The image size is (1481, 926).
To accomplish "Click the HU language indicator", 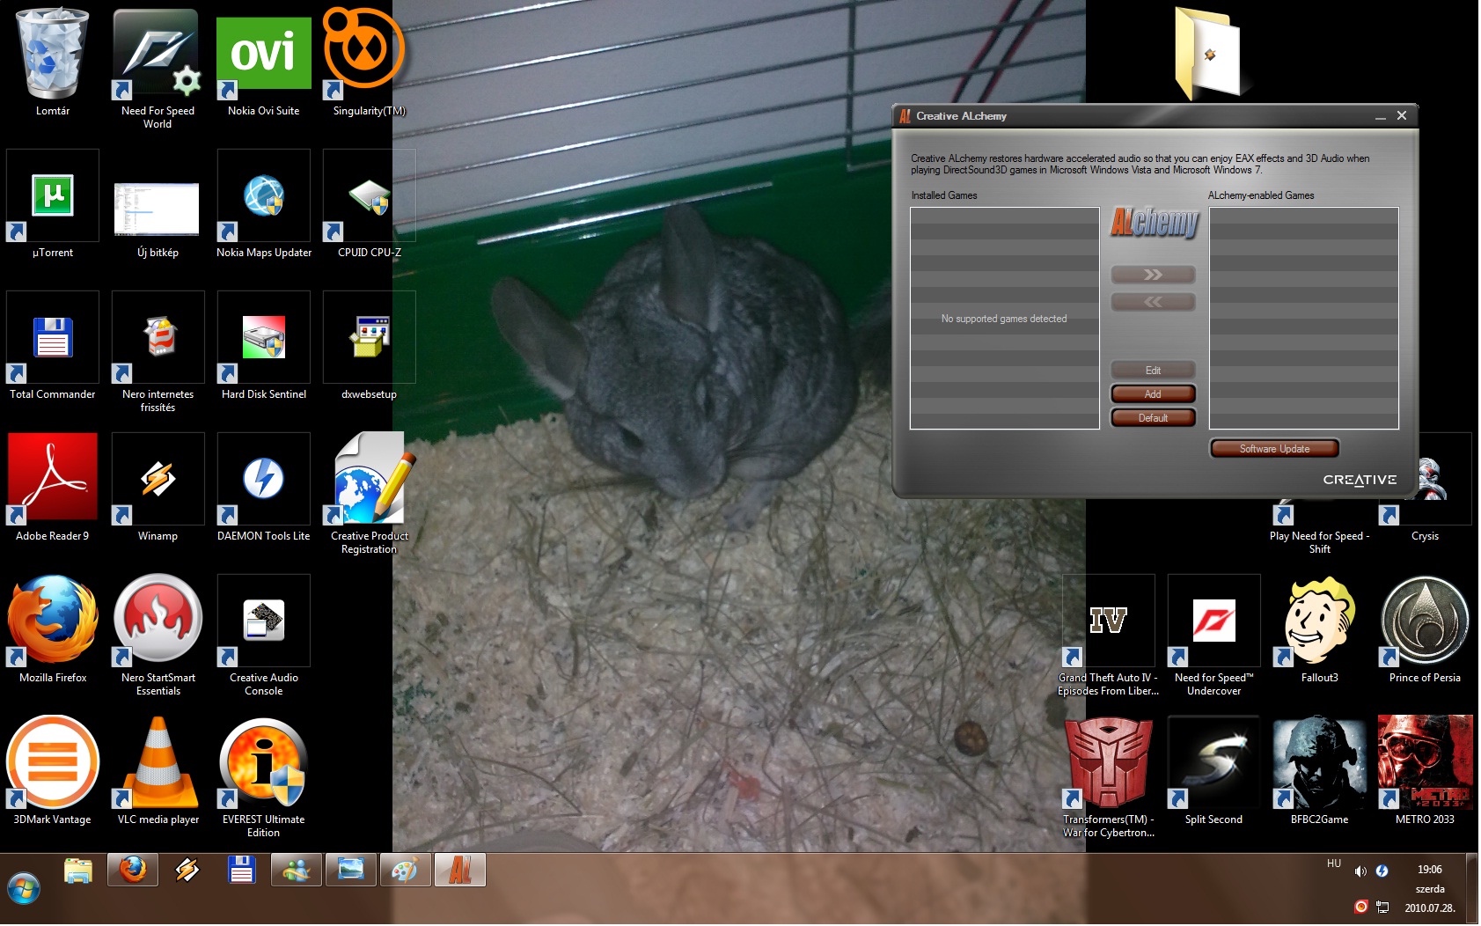I will pyautogui.click(x=1334, y=864).
